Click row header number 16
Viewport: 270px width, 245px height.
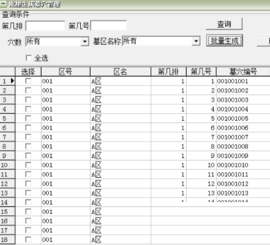[7, 221]
